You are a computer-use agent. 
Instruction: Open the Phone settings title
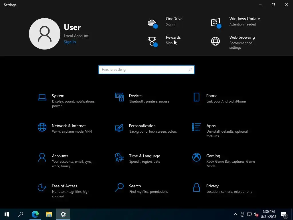(212, 96)
